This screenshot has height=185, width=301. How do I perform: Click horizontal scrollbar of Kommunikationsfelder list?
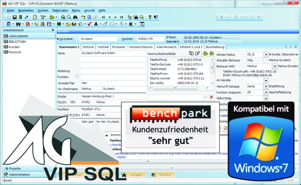[x=179, y=88]
